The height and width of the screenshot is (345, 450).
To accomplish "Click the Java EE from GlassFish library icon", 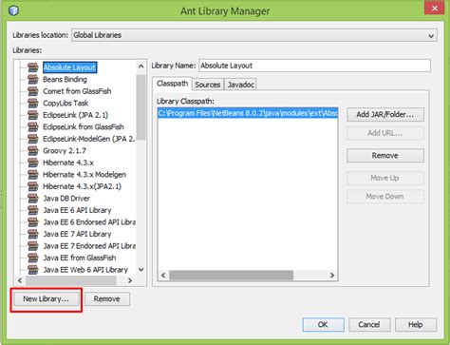I will 33,258.
